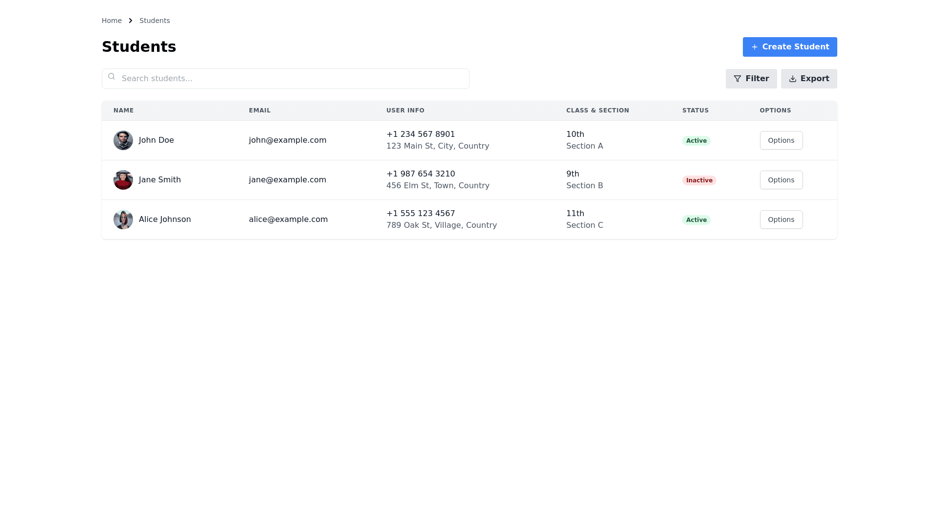Open Jane Smith's avatar picture
Viewport: 939px width, 528px height.
pyautogui.click(x=123, y=180)
